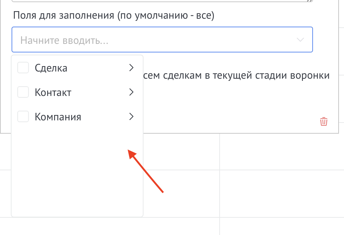Click the "Поля для заполнения" field label
344x235 pixels.
coord(64,16)
